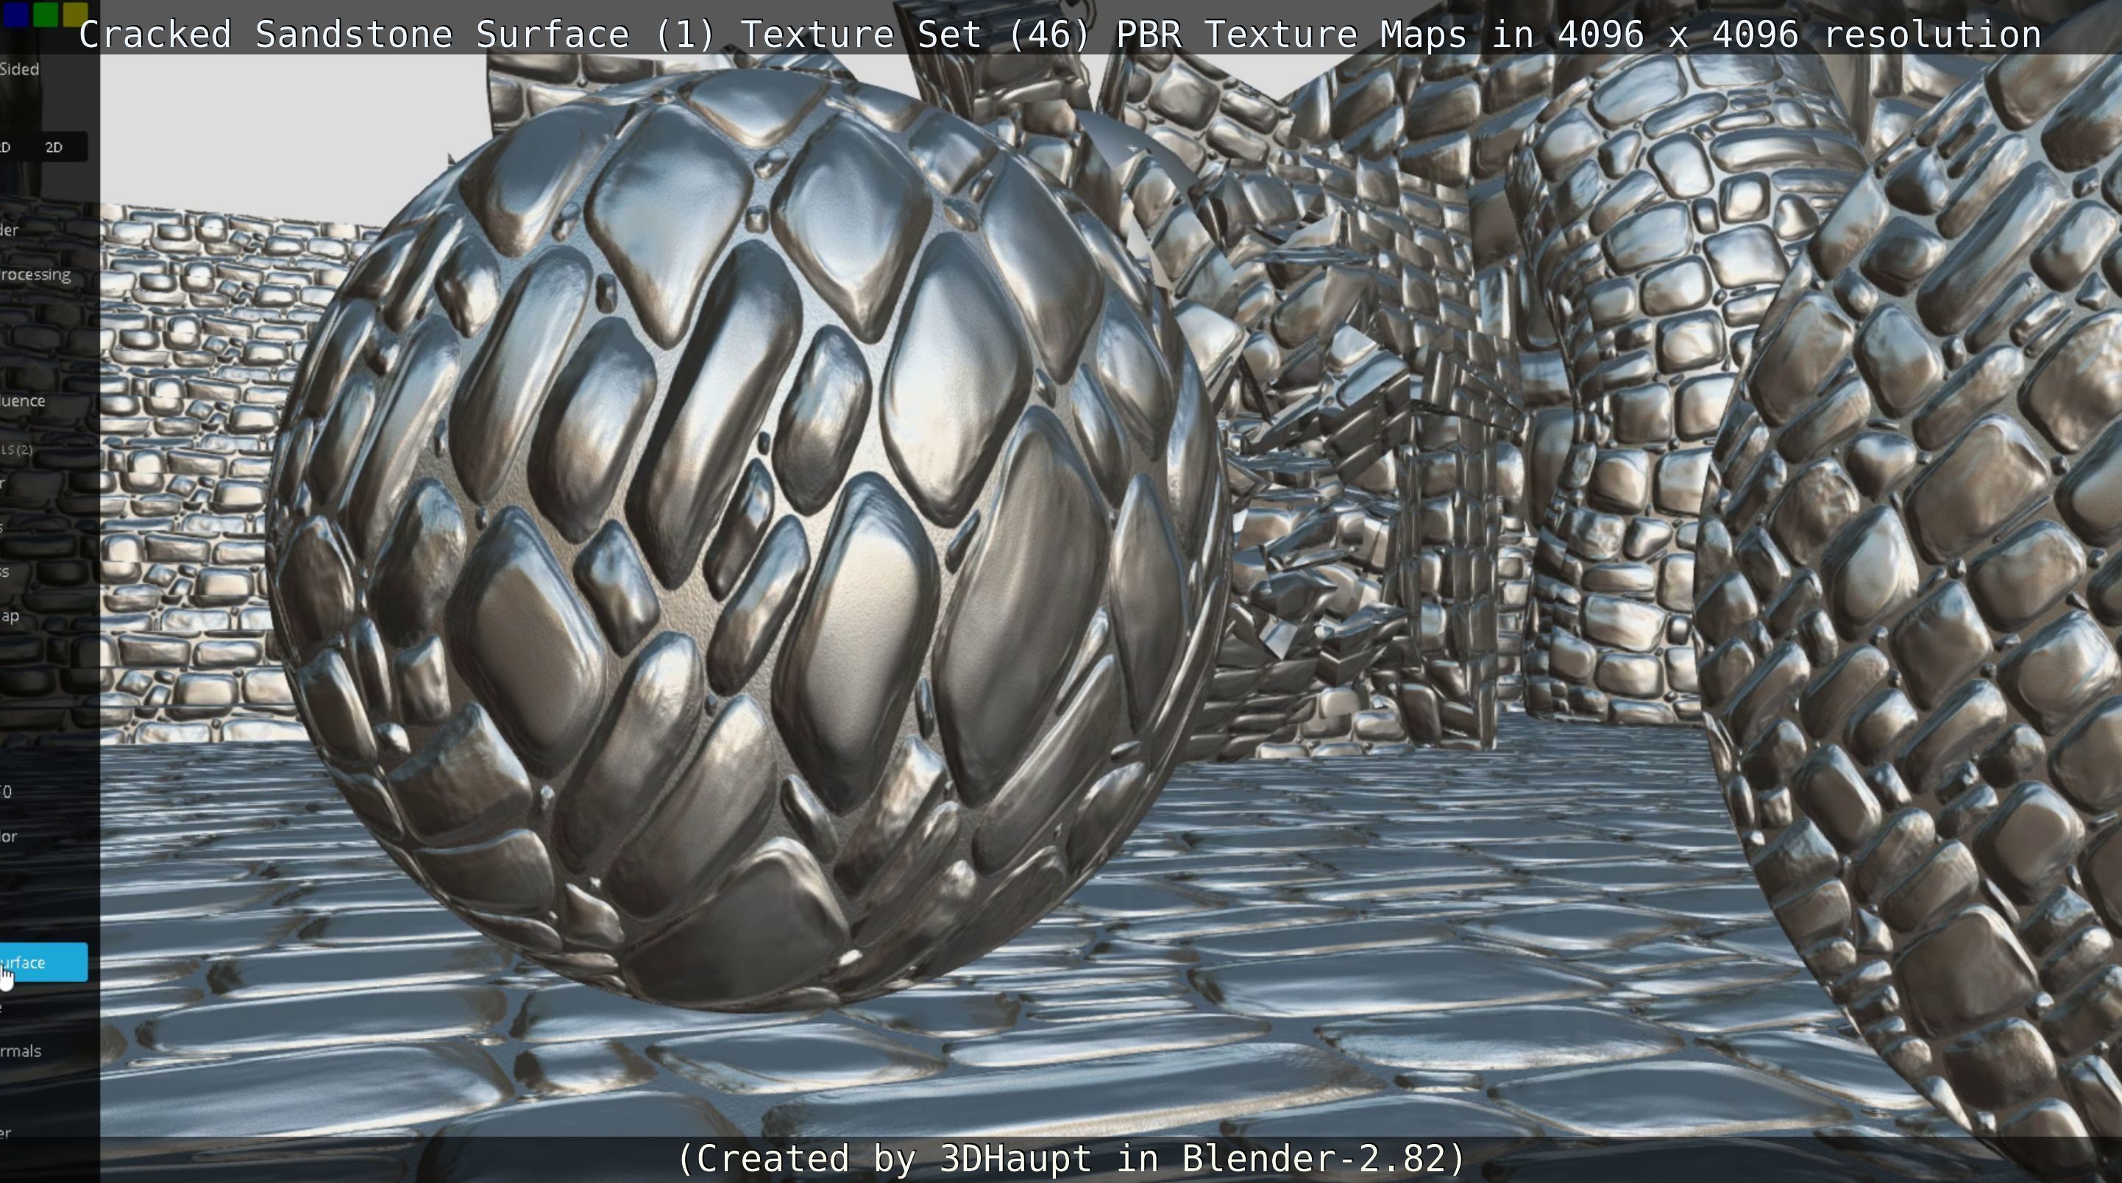The width and height of the screenshot is (2122, 1183).
Task: Select the cut-off 'ap' map entry
Action: 10,617
